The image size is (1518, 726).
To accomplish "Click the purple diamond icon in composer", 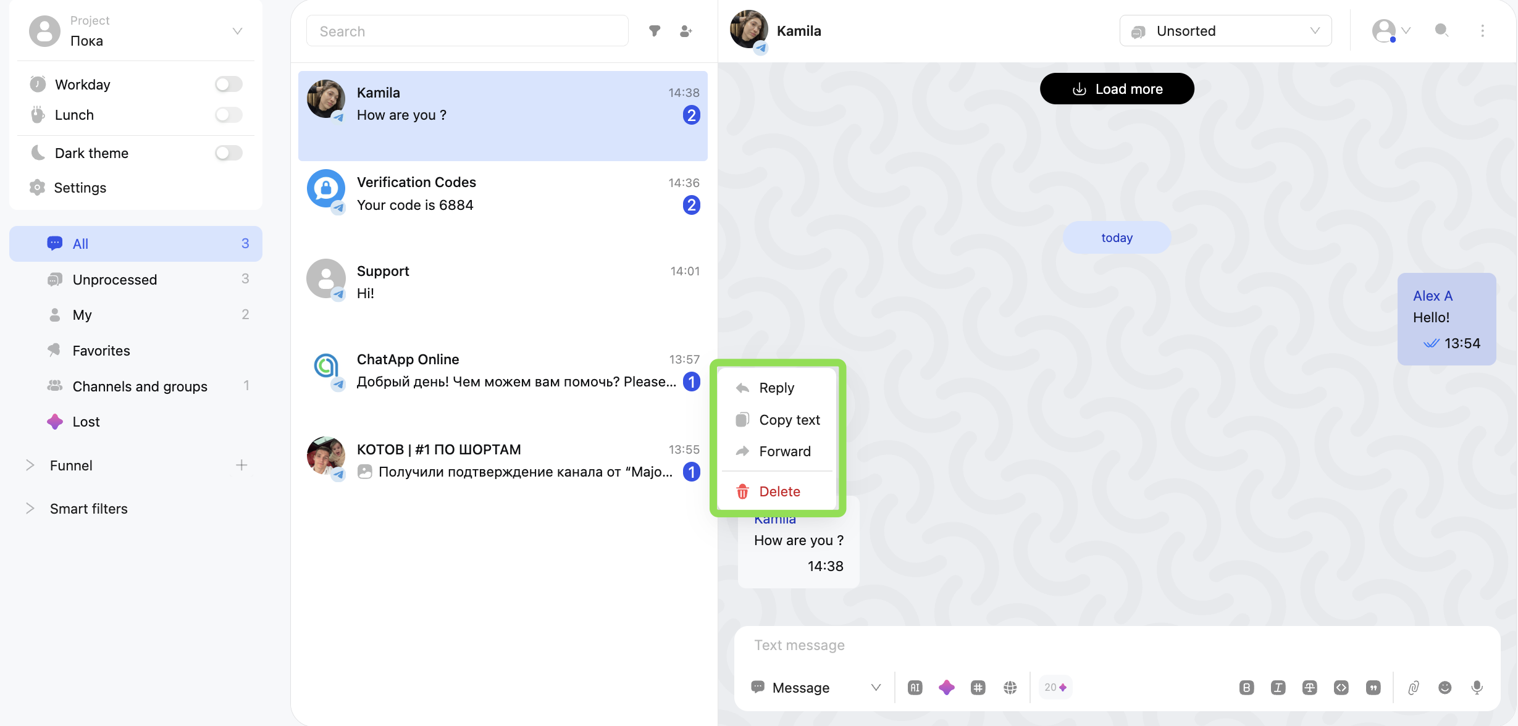I will coord(946,687).
